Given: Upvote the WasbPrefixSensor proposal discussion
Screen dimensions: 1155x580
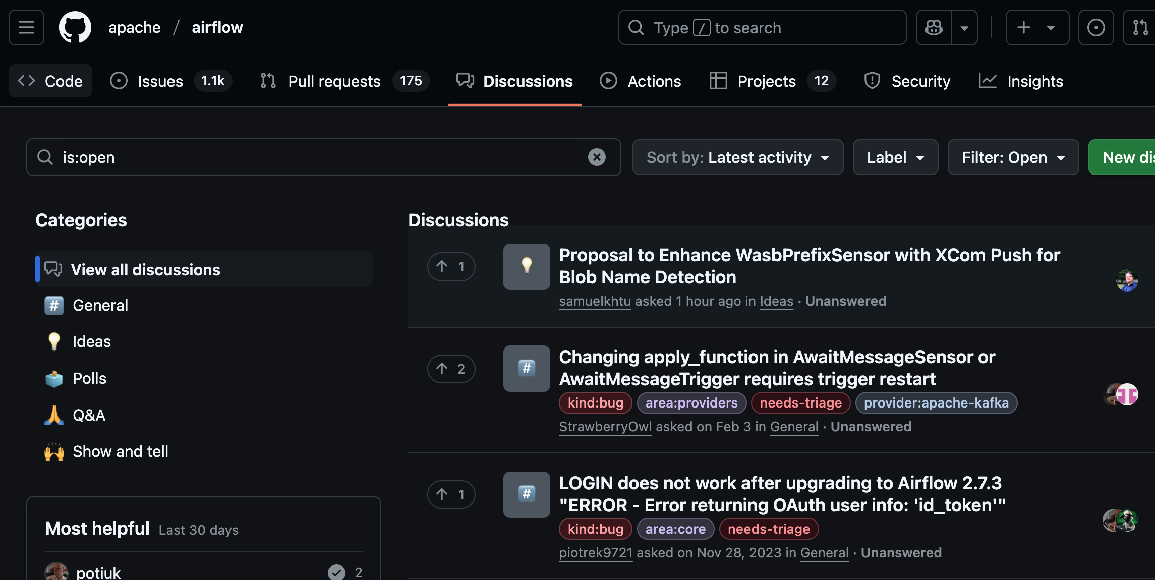Looking at the screenshot, I should (451, 266).
